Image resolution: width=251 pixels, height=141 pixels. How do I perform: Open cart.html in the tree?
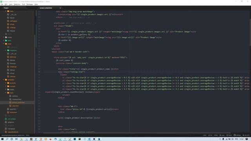15,96
